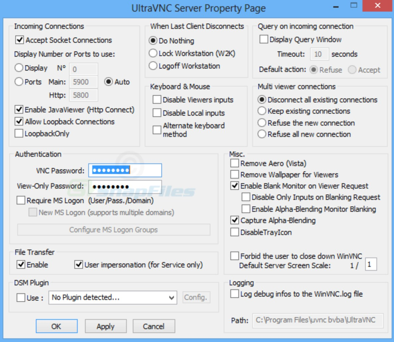Screen dimensions: 394x342
Task: Check Log debug infos to WinVNC.log
Action: point(235,294)
